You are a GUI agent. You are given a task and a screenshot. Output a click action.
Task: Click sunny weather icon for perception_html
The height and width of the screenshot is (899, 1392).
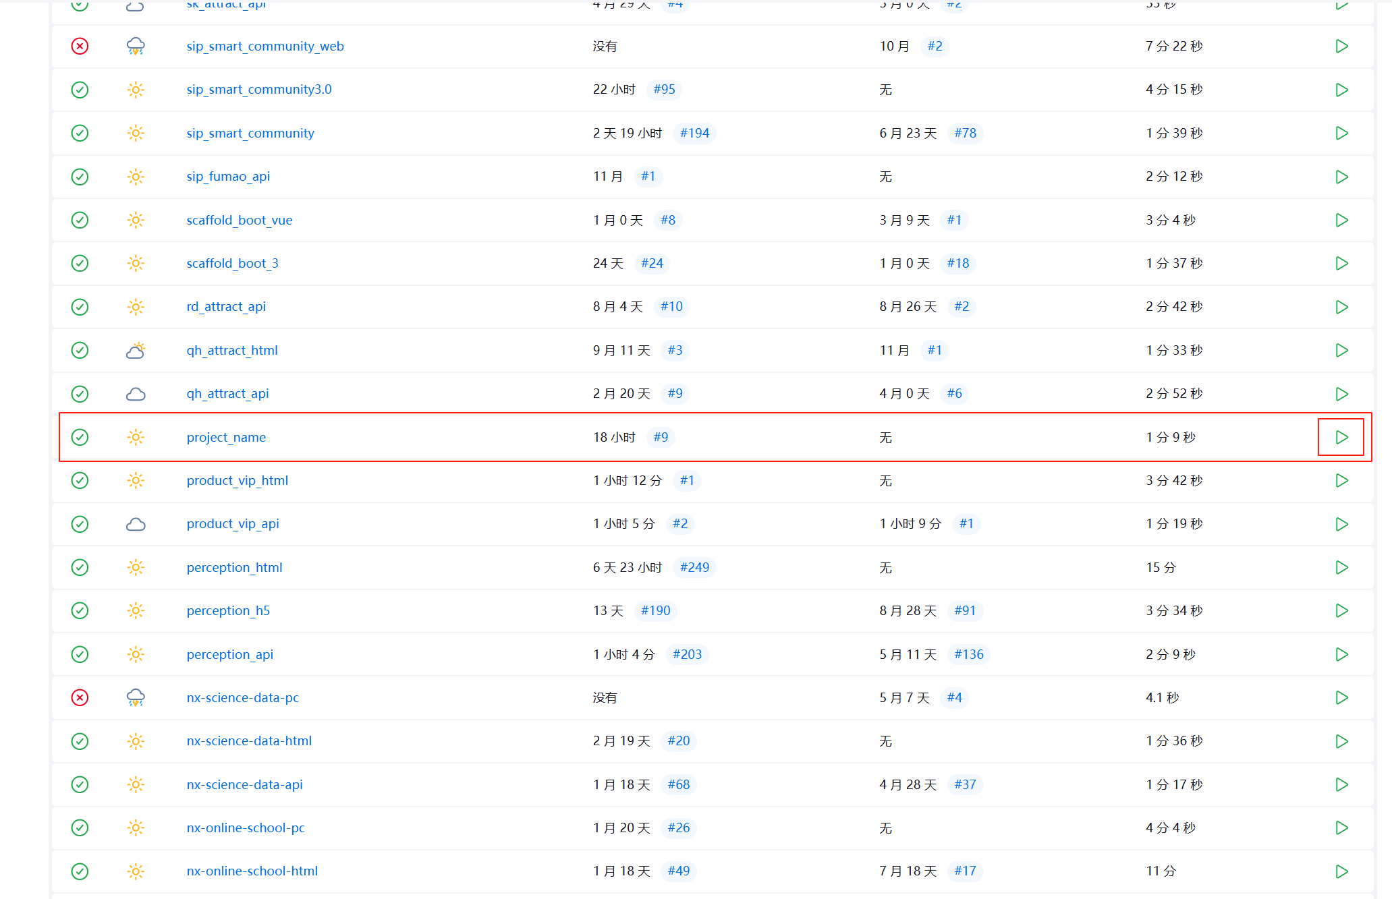[x=136, y=567]
